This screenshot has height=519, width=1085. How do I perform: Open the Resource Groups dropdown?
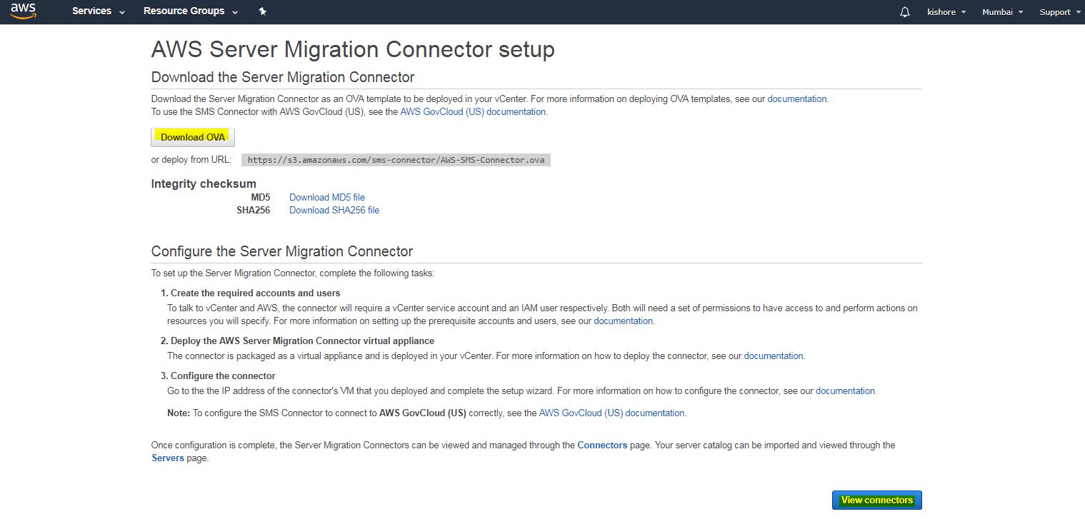(x=191, y=11)
